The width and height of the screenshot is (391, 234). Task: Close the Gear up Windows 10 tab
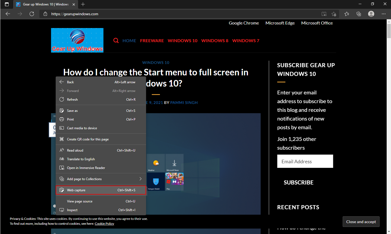[x=74, y=4]
